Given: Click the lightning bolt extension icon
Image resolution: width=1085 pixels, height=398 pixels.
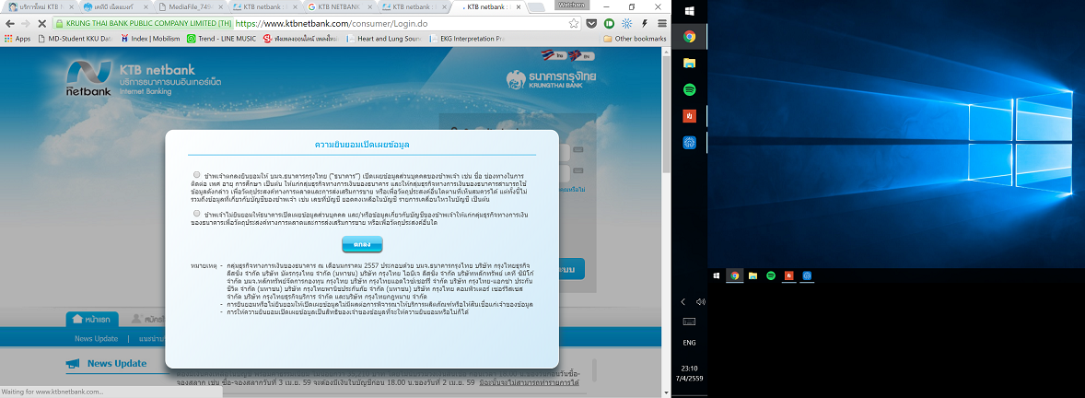Looking at the screenshot, I should click(x=645, y=23).
